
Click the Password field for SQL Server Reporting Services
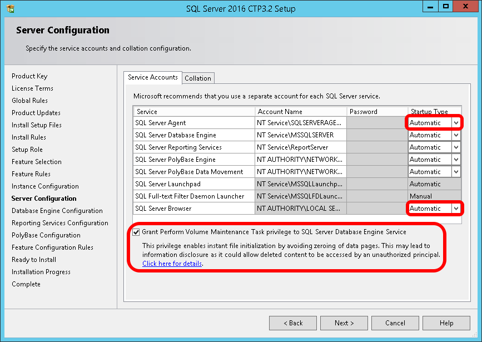click(377, 147)
